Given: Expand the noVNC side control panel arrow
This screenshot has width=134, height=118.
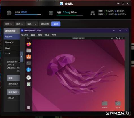Looking at the screenshot, I should (22, 57).
